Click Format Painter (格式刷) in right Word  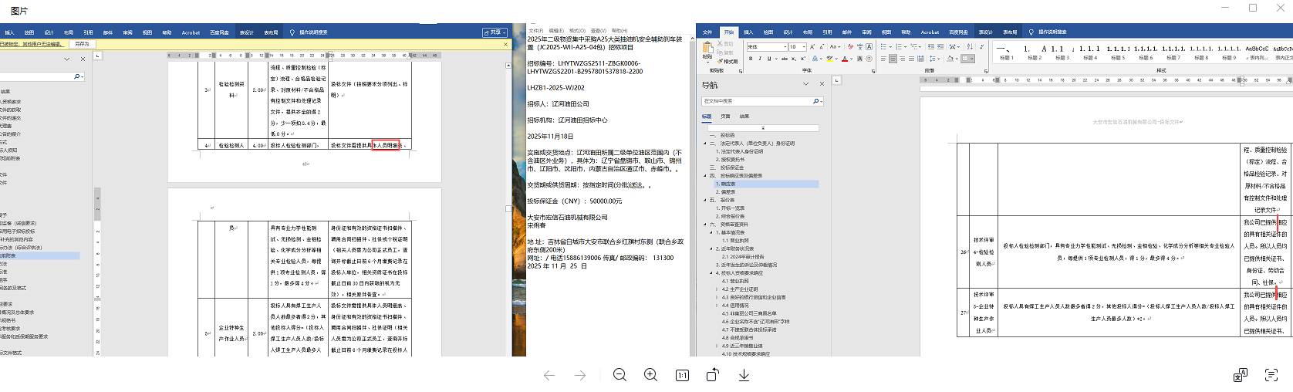coord(728,62)
